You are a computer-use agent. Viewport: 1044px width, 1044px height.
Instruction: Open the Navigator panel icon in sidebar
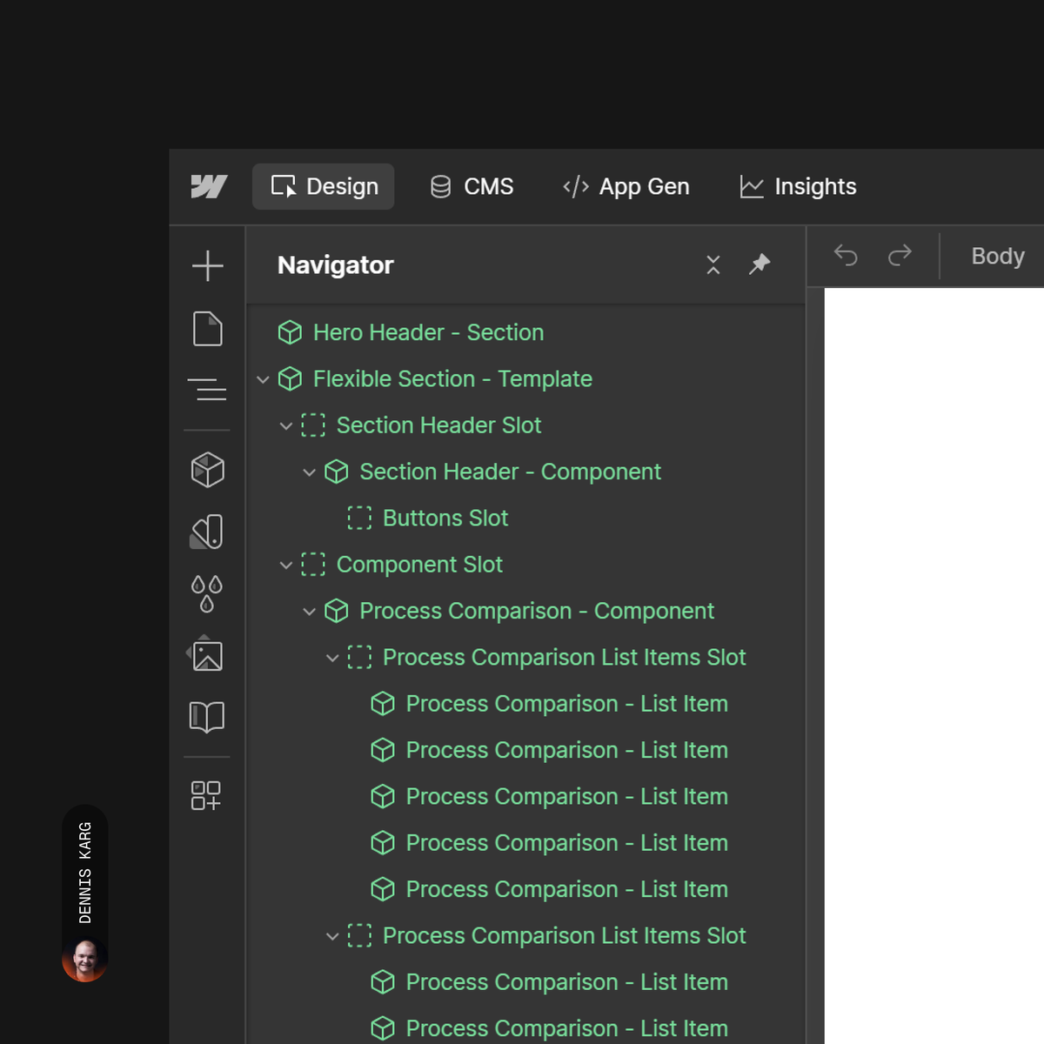coord(207,389)
